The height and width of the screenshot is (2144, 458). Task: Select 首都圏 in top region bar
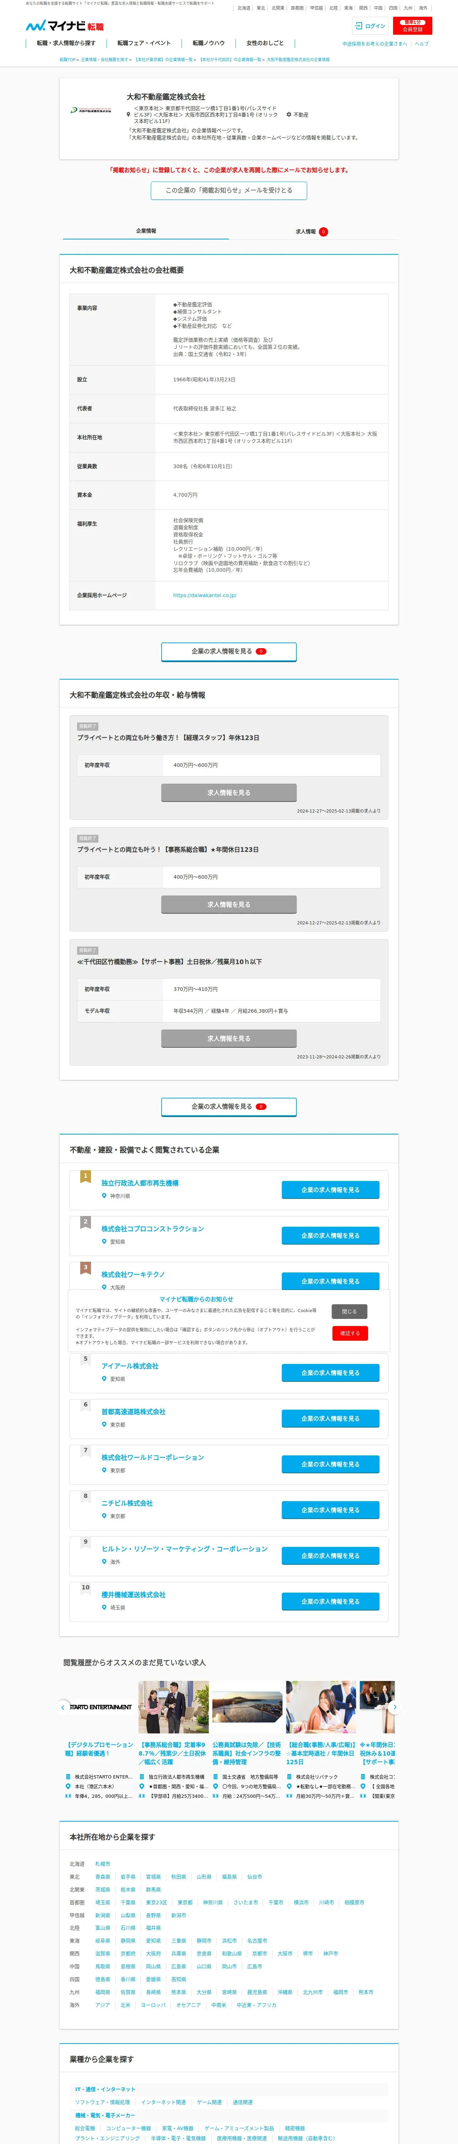pyautogui.click(x=297, y=8)
